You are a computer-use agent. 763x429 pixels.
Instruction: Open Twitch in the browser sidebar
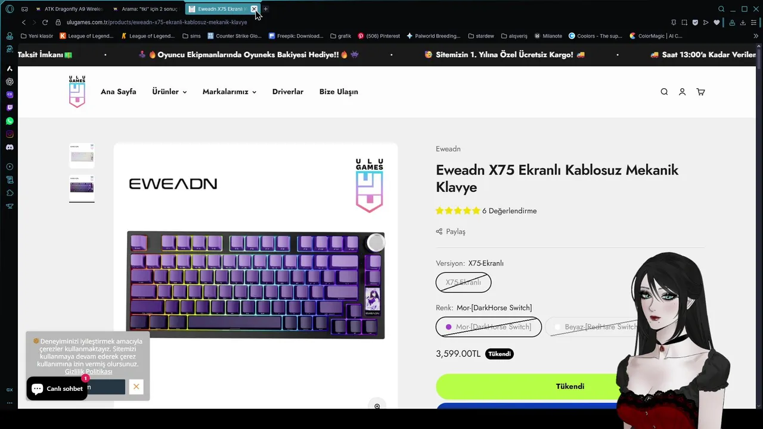10,108
